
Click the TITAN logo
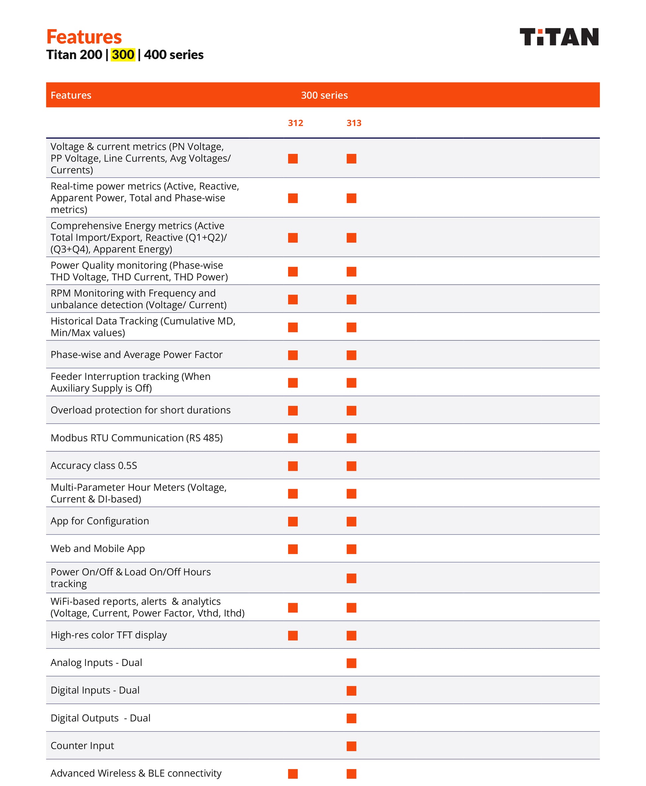559,37
